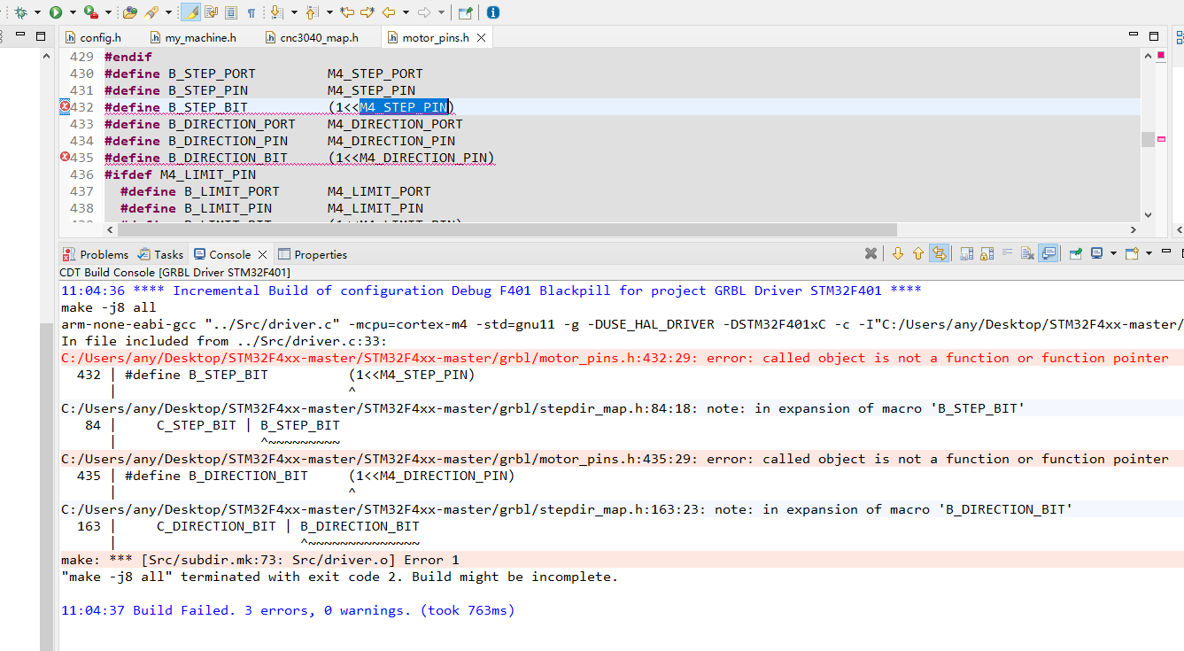Navigate Back with the yellow left arrow
1184x651 pixels.
(x=389, y=12)
